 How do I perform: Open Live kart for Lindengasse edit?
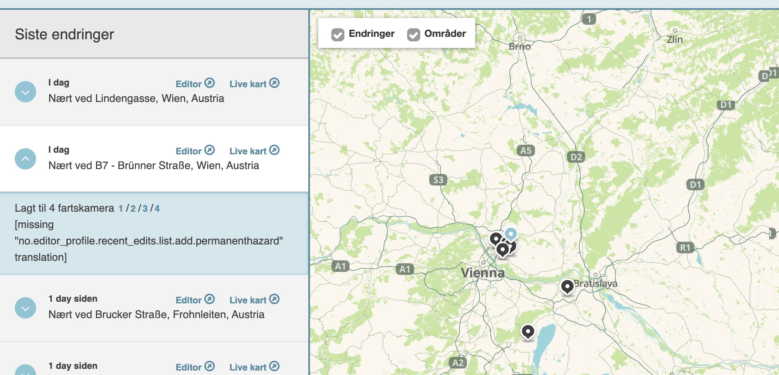point(254,84)
